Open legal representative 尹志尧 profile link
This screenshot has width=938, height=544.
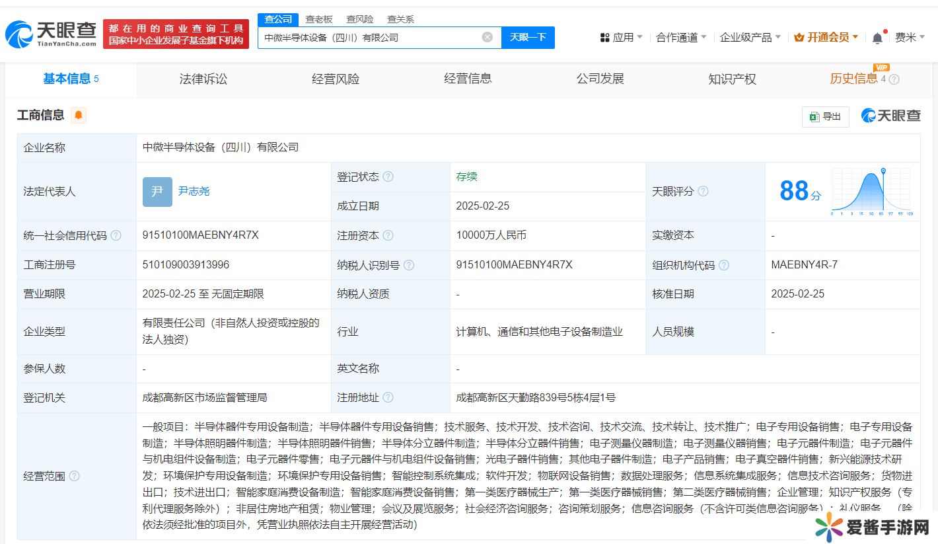[195, 191]
